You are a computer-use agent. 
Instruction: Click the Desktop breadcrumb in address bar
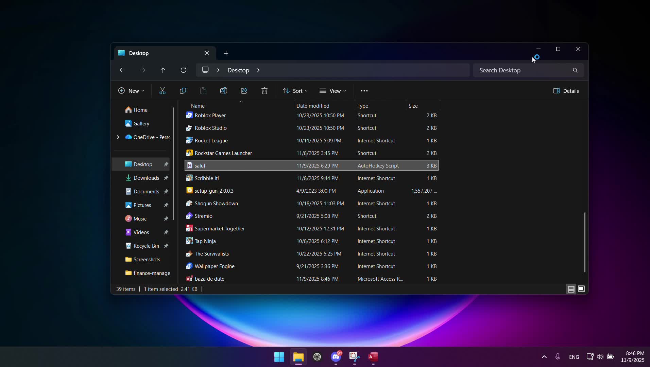click(x=238, y=70)
